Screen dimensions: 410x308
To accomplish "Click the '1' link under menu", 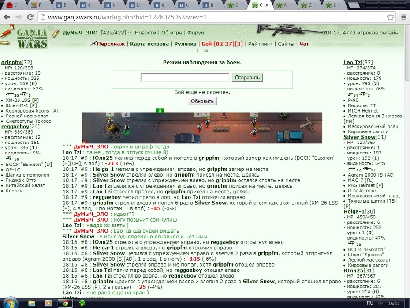I will click(x=198, y=50).
